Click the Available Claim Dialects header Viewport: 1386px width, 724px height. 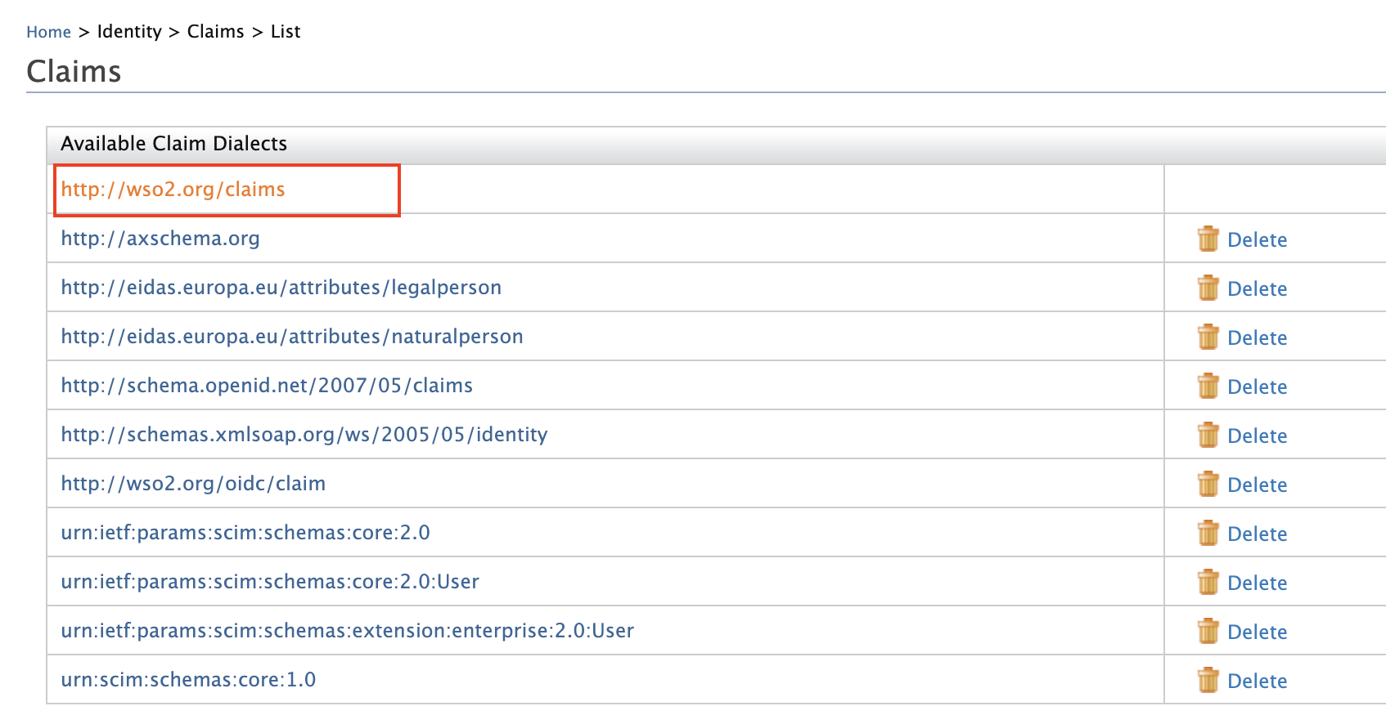(x=173, y=144)
